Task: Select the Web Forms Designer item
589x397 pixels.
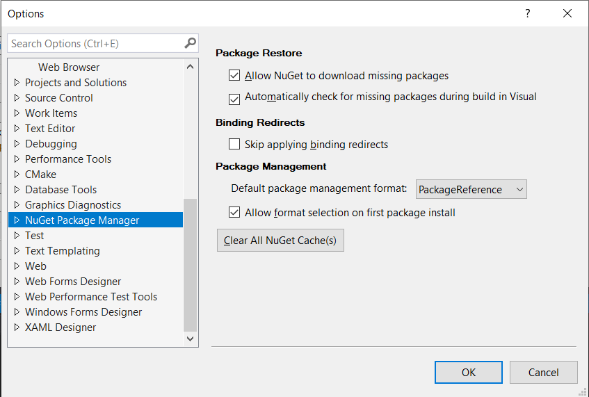Action: click(x=73, y=282)
